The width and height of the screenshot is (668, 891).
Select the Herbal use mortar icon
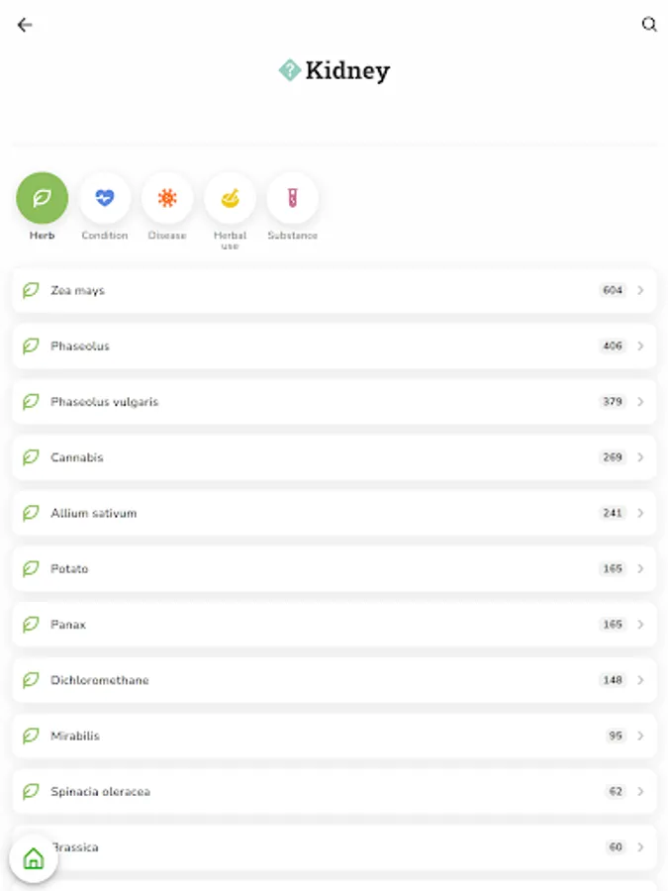[230, 198]
